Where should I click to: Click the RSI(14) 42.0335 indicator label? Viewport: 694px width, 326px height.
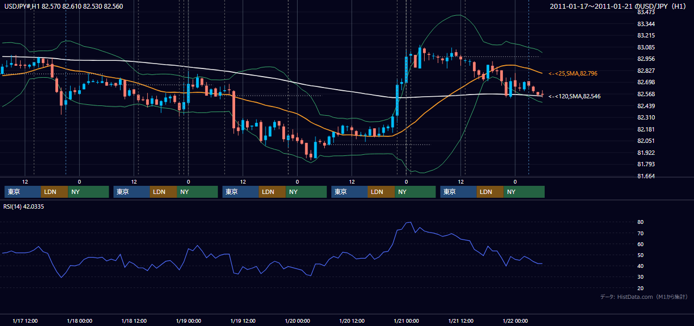click(23, 206)
